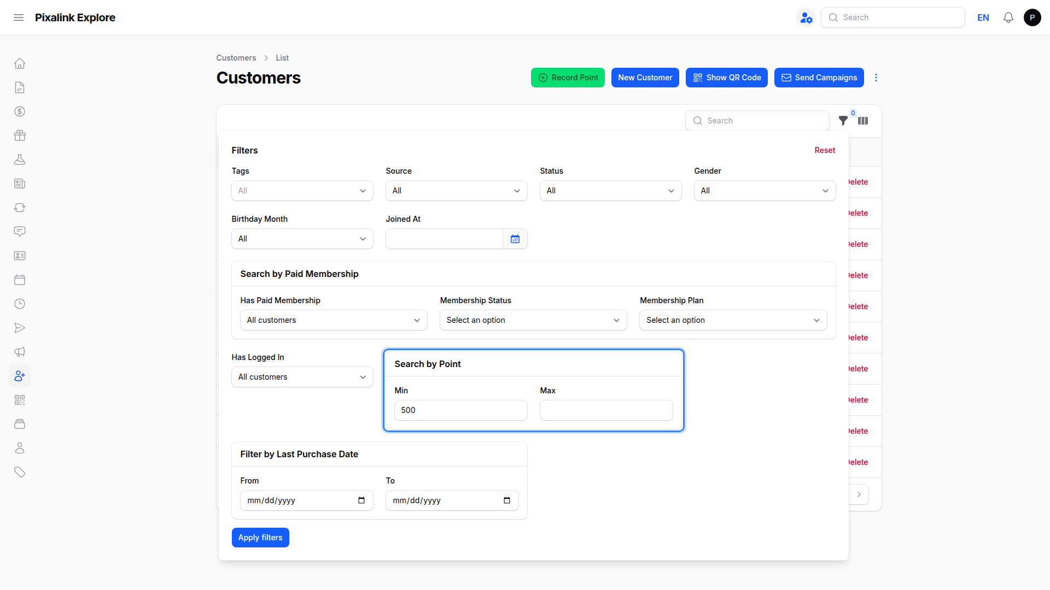Image resolution: width=1050 pixels, height=590 pixels.
Task: Click the Send Campaigns button
Action: (x=819, y=78)
